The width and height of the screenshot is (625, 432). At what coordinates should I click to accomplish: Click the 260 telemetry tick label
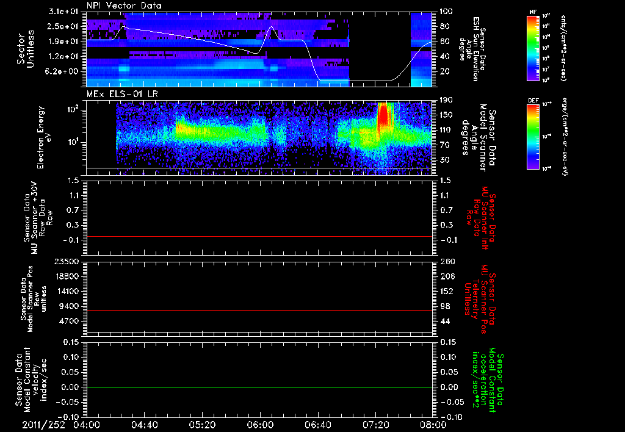tap(446, 261)
